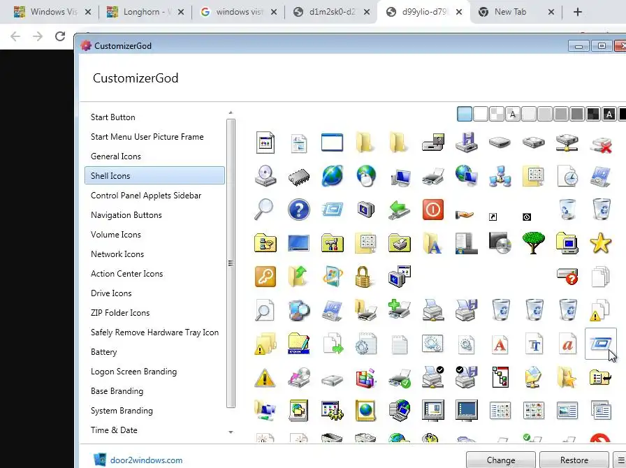Choose the white swatch with letter A
626x468 pixels.
tap(513, 114)
